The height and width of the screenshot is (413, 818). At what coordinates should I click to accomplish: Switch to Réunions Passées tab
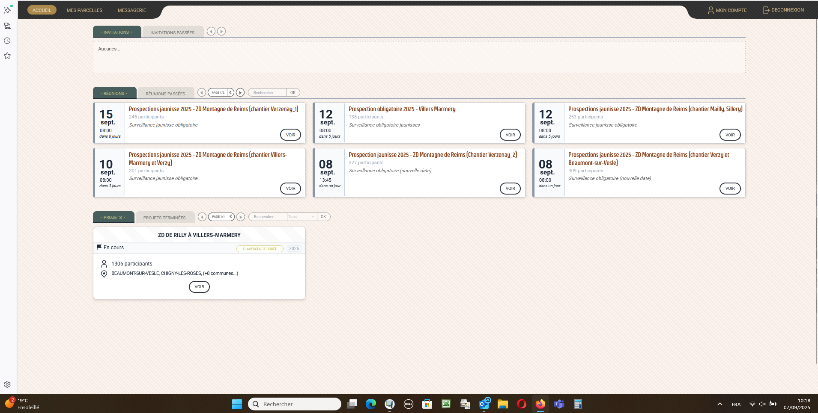click(165, 94)
